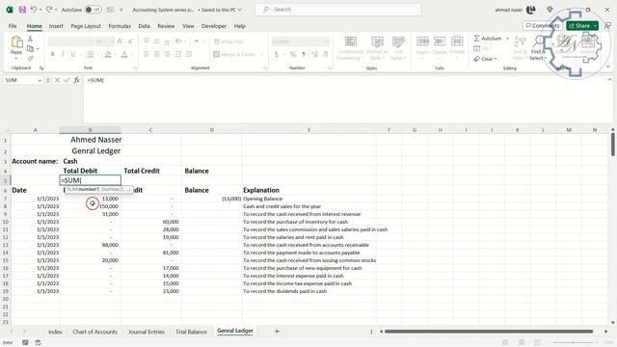Apply the Percent Style format

[293, 54]
